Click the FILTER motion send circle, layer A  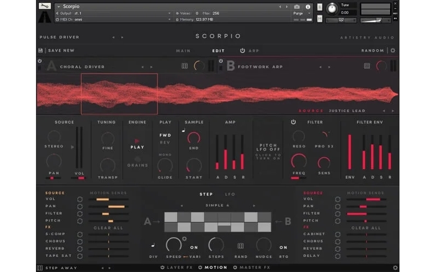coord(80,214)
